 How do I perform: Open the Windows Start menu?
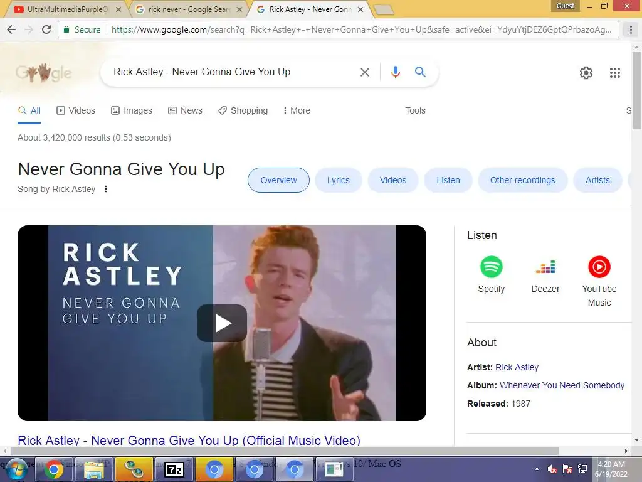pyautogui.click(x=16, y=469)
